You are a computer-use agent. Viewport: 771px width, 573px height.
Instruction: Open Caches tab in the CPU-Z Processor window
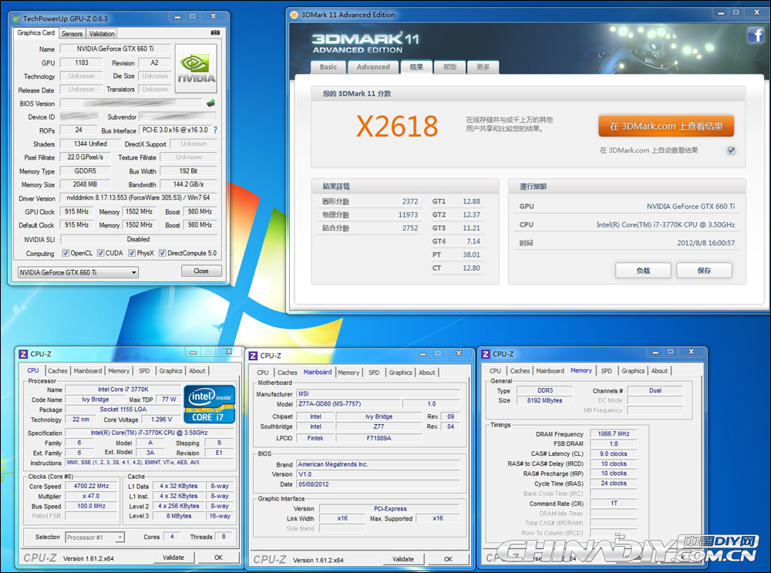click(x=58, y=371)
